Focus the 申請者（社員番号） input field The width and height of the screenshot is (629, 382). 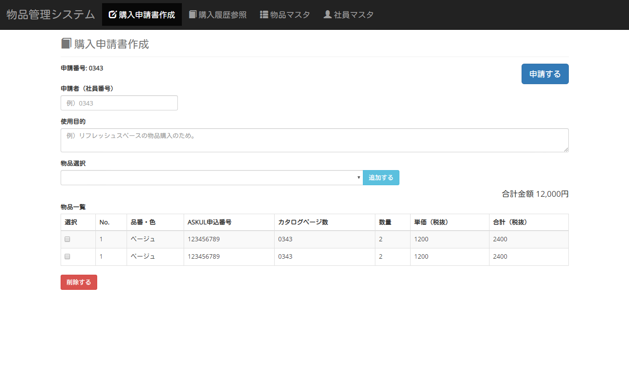pyautogui.click(x=119, y=103)
